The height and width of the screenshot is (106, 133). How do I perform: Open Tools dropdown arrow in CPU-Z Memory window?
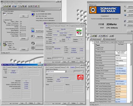click(x=26, y=103)
